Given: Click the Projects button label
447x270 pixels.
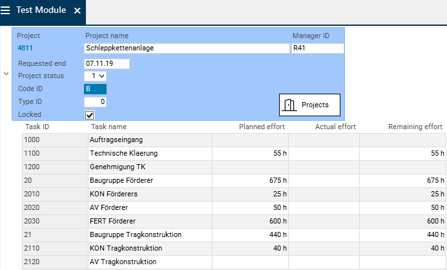Looking at the screenshot, I should click(315, 105).
